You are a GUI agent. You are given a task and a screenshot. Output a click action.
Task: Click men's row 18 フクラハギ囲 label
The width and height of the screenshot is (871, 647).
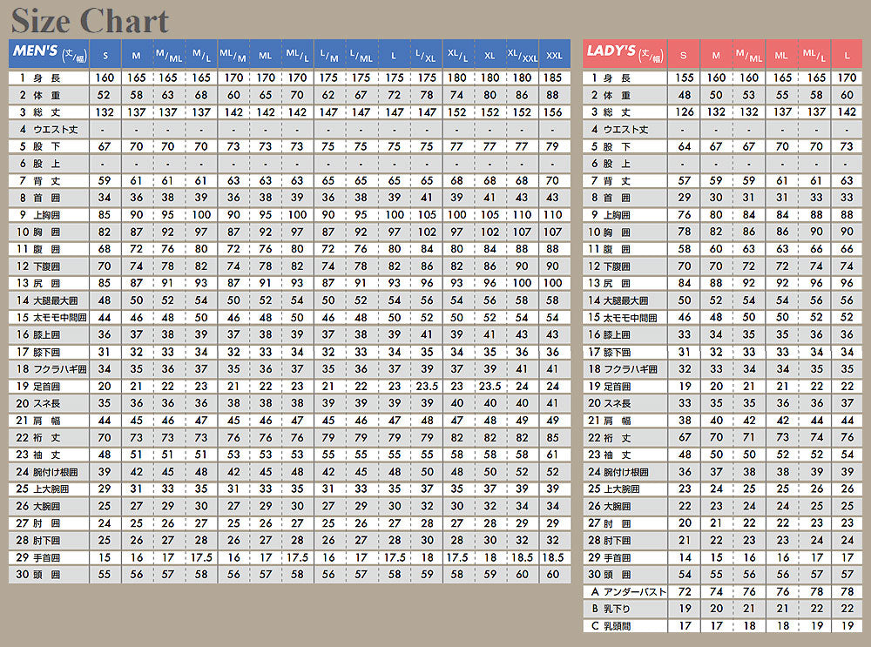pos(51,369)
